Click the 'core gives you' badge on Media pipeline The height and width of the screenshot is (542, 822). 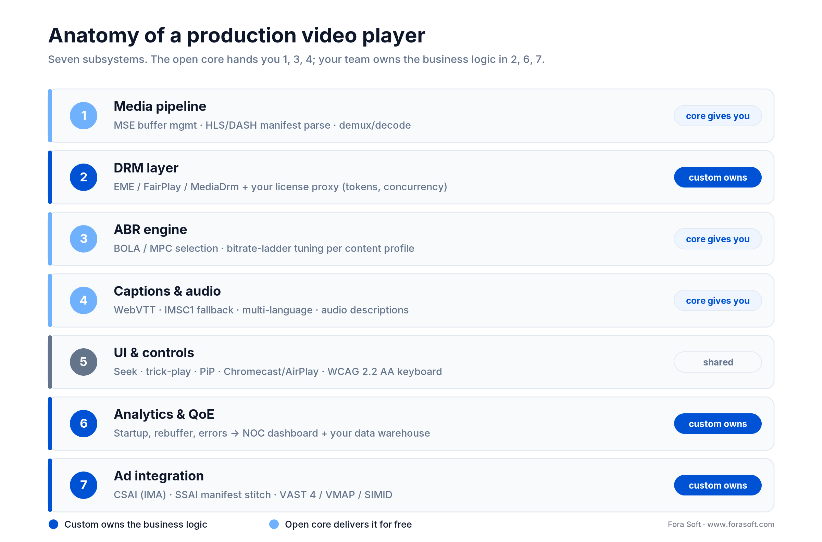coord(717,115)
